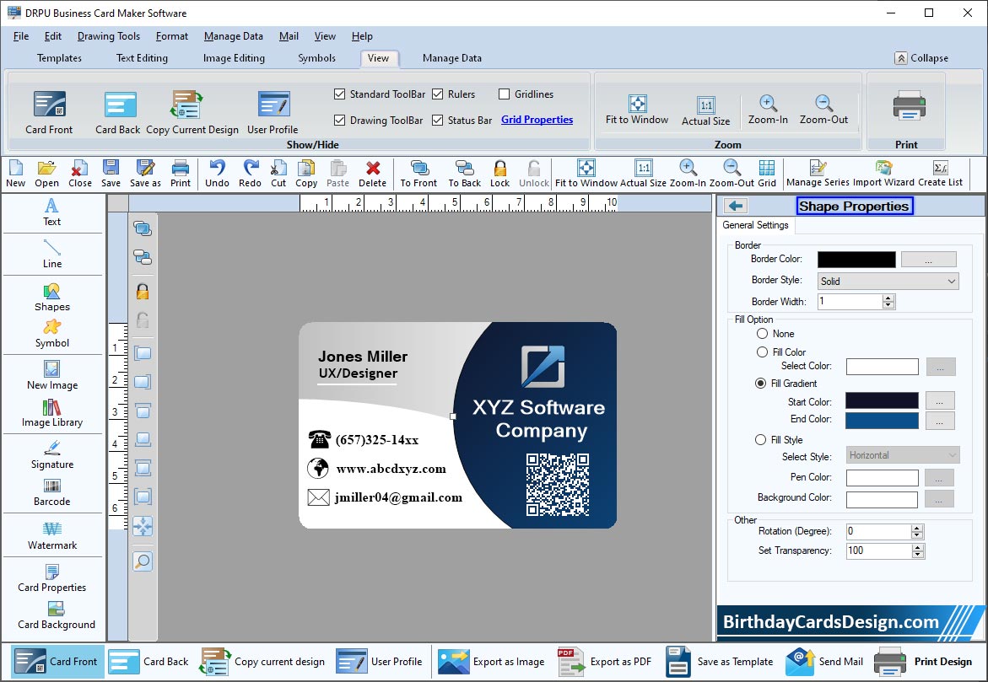Select the Fill Color radio button

pos(763,352)
